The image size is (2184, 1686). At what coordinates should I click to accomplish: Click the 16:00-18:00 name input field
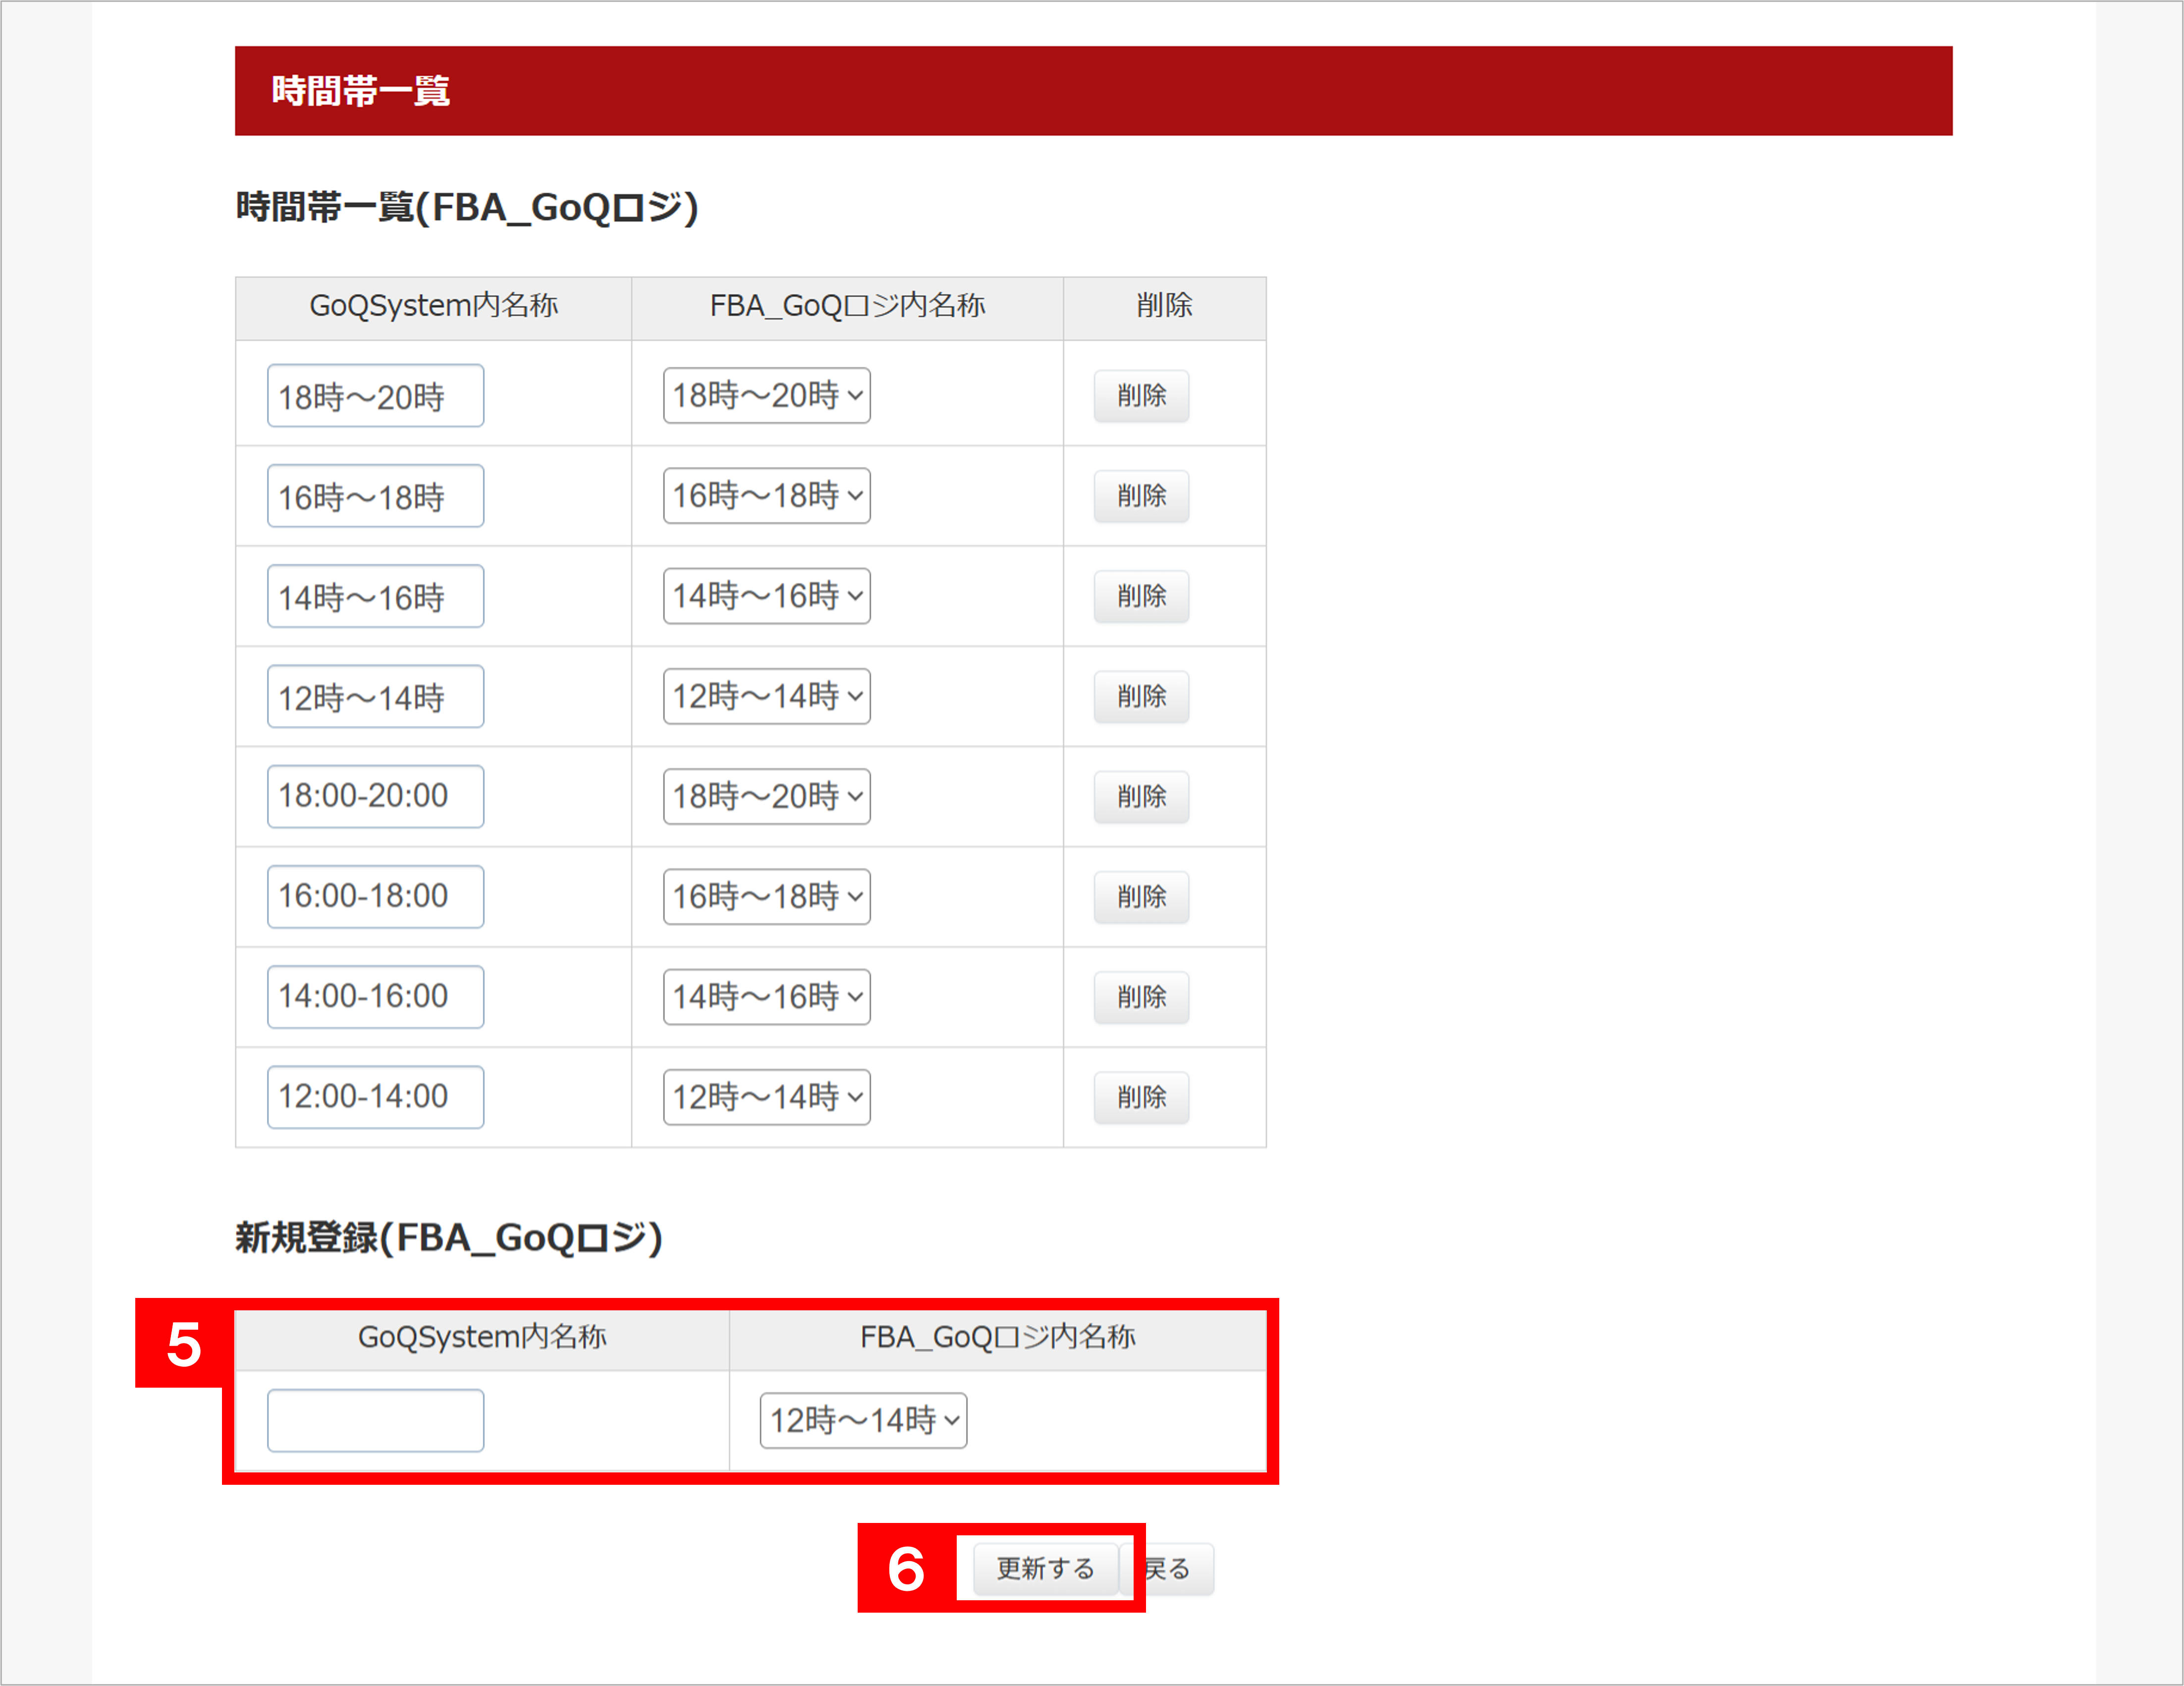[375, 896]
